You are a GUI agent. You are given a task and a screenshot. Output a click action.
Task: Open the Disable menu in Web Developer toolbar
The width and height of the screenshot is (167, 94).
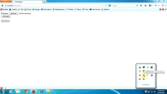[4, 9]
